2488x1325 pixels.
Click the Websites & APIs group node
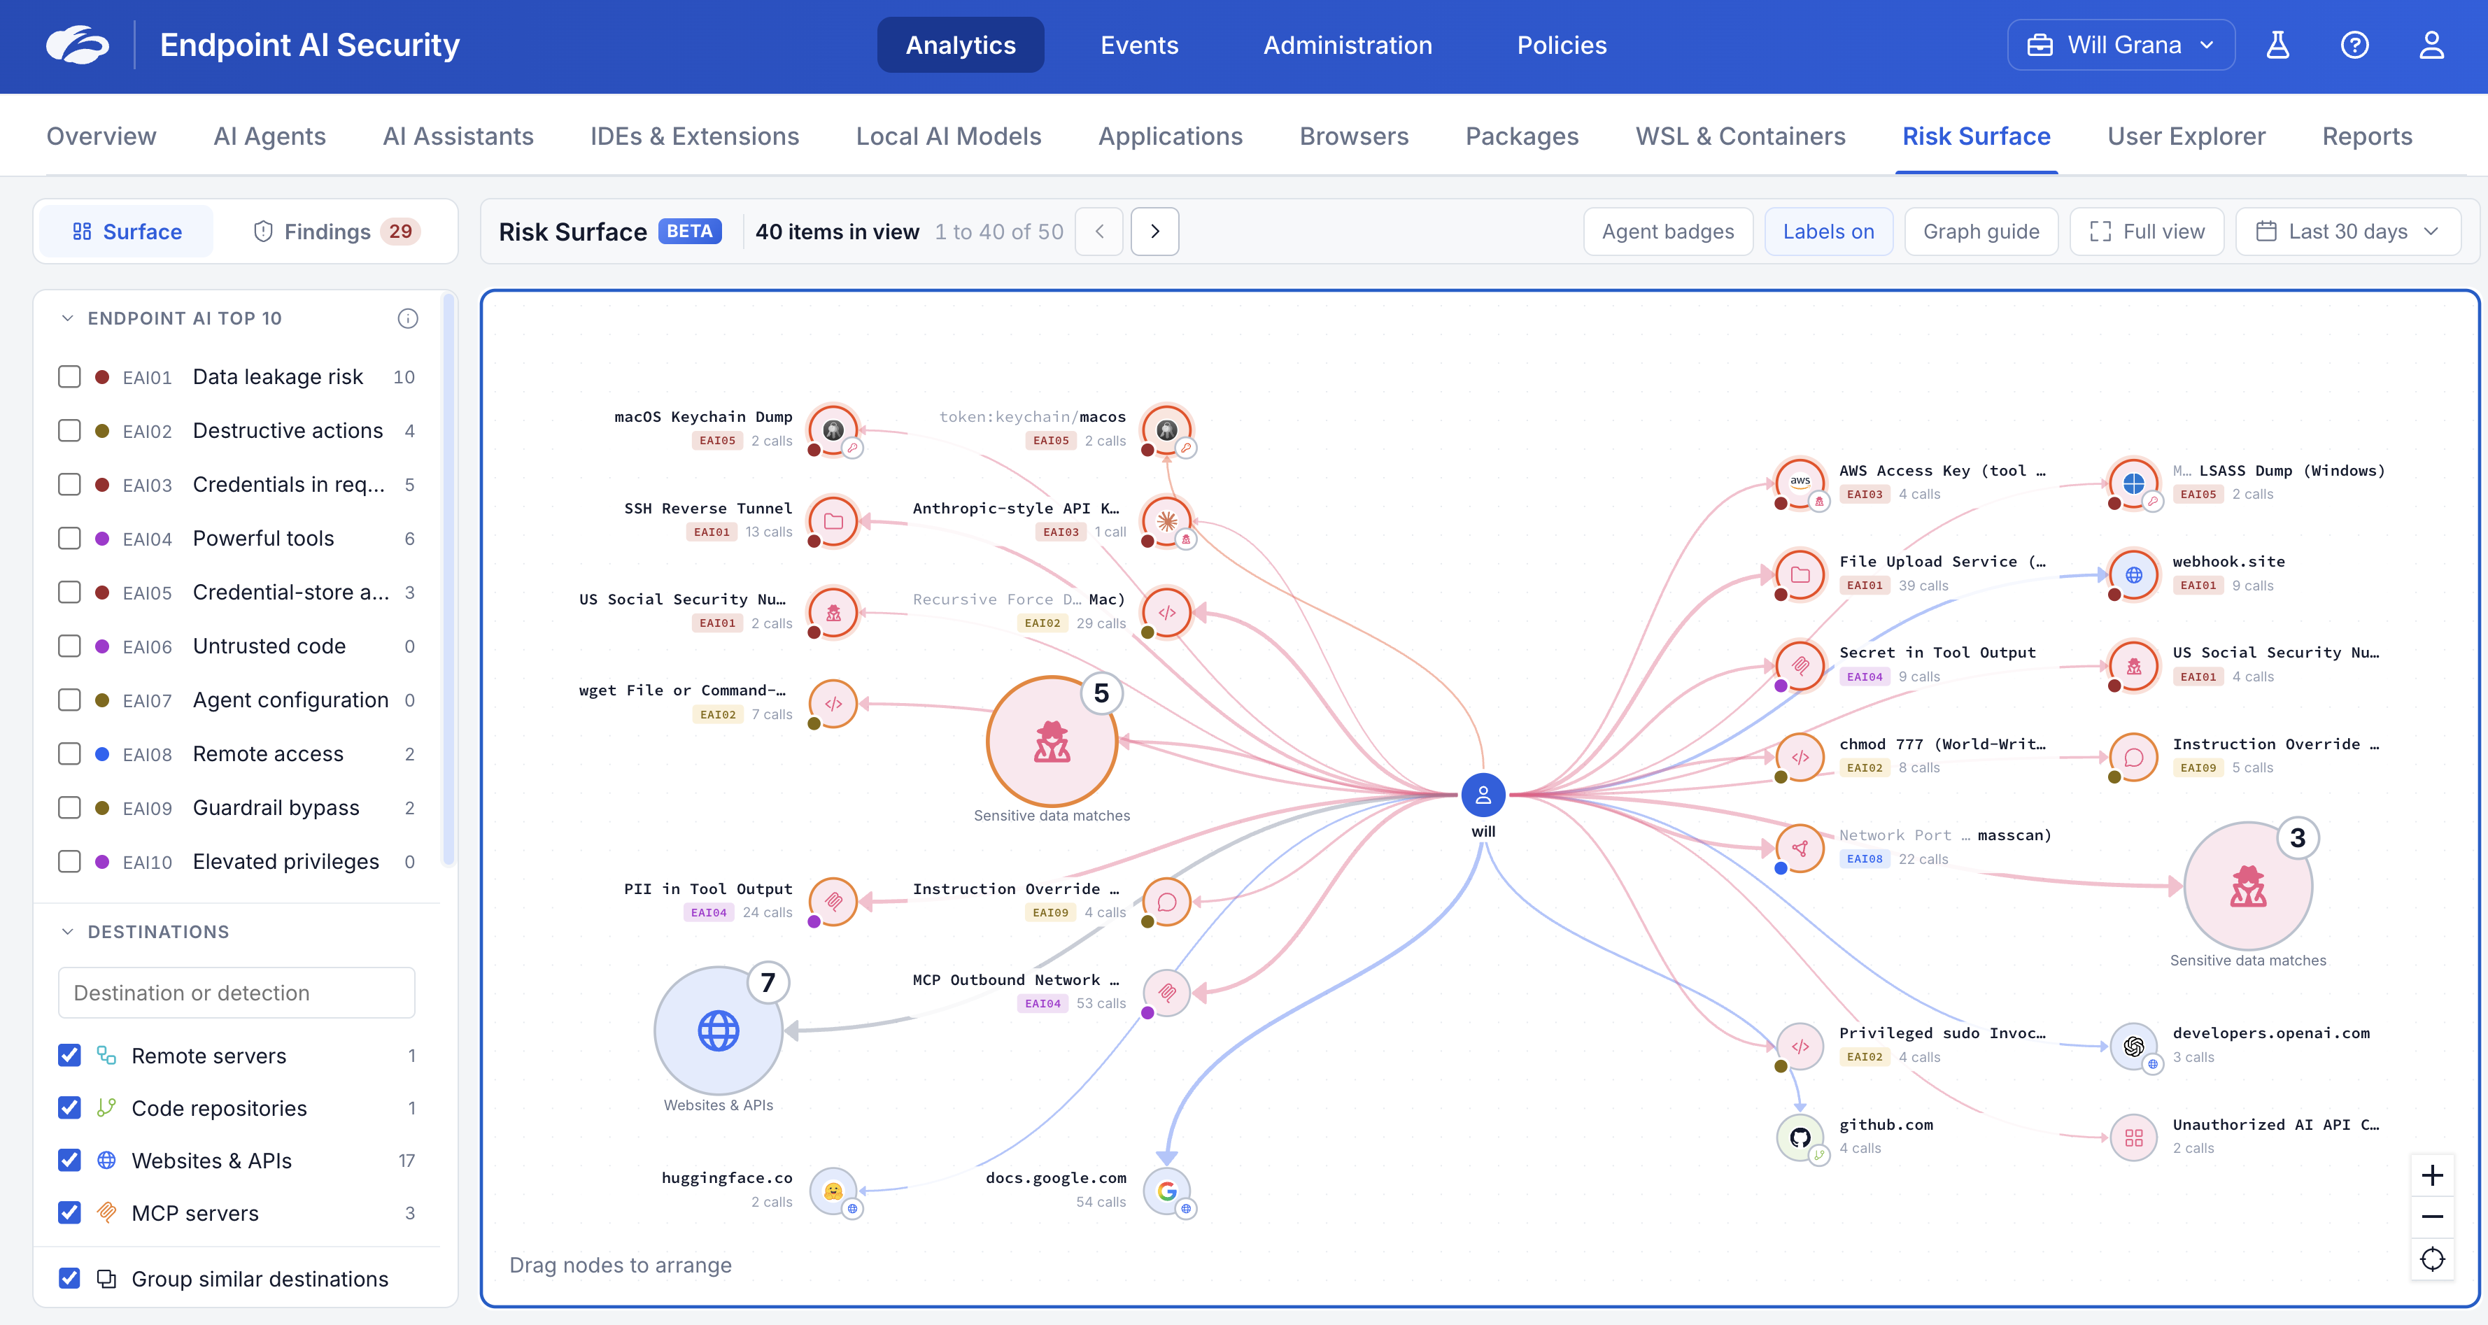click(x=718, y=1030)
